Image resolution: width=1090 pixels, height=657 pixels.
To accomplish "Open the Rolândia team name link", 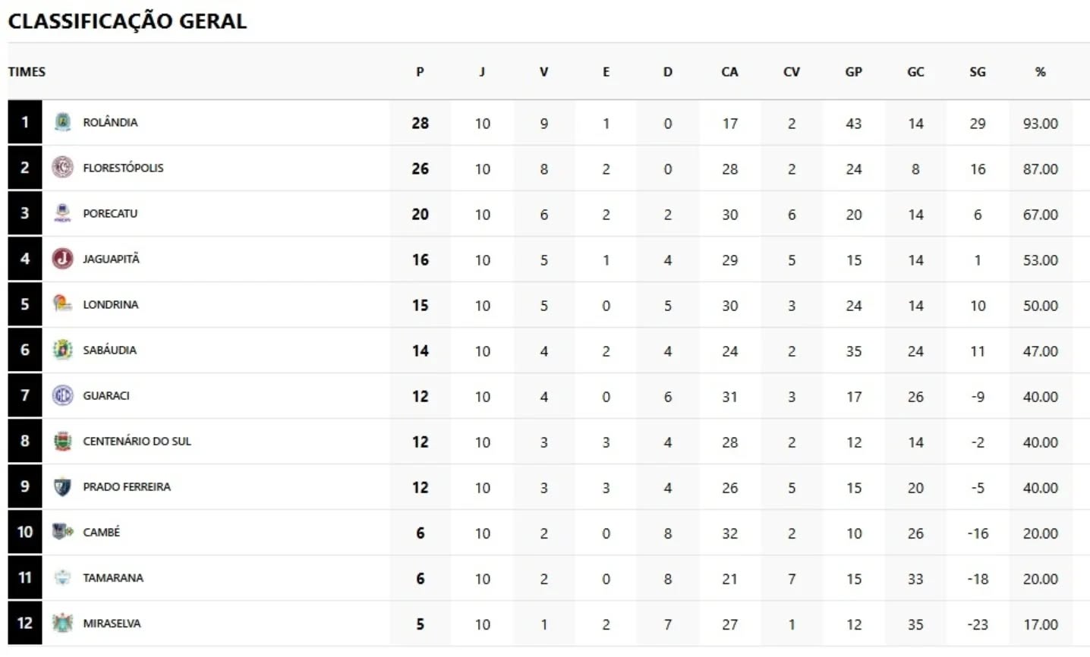I will tap(110, 122).
